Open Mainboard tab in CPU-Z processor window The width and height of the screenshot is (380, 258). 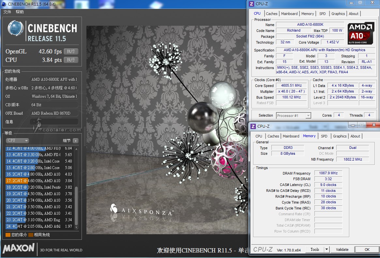point(289,14)
